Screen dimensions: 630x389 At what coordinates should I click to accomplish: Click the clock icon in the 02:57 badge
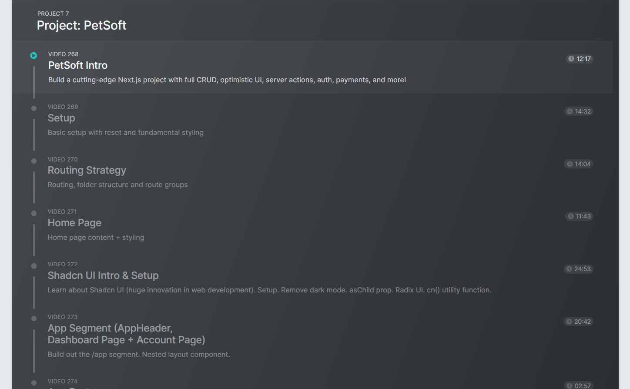click(x=570, y=386)
